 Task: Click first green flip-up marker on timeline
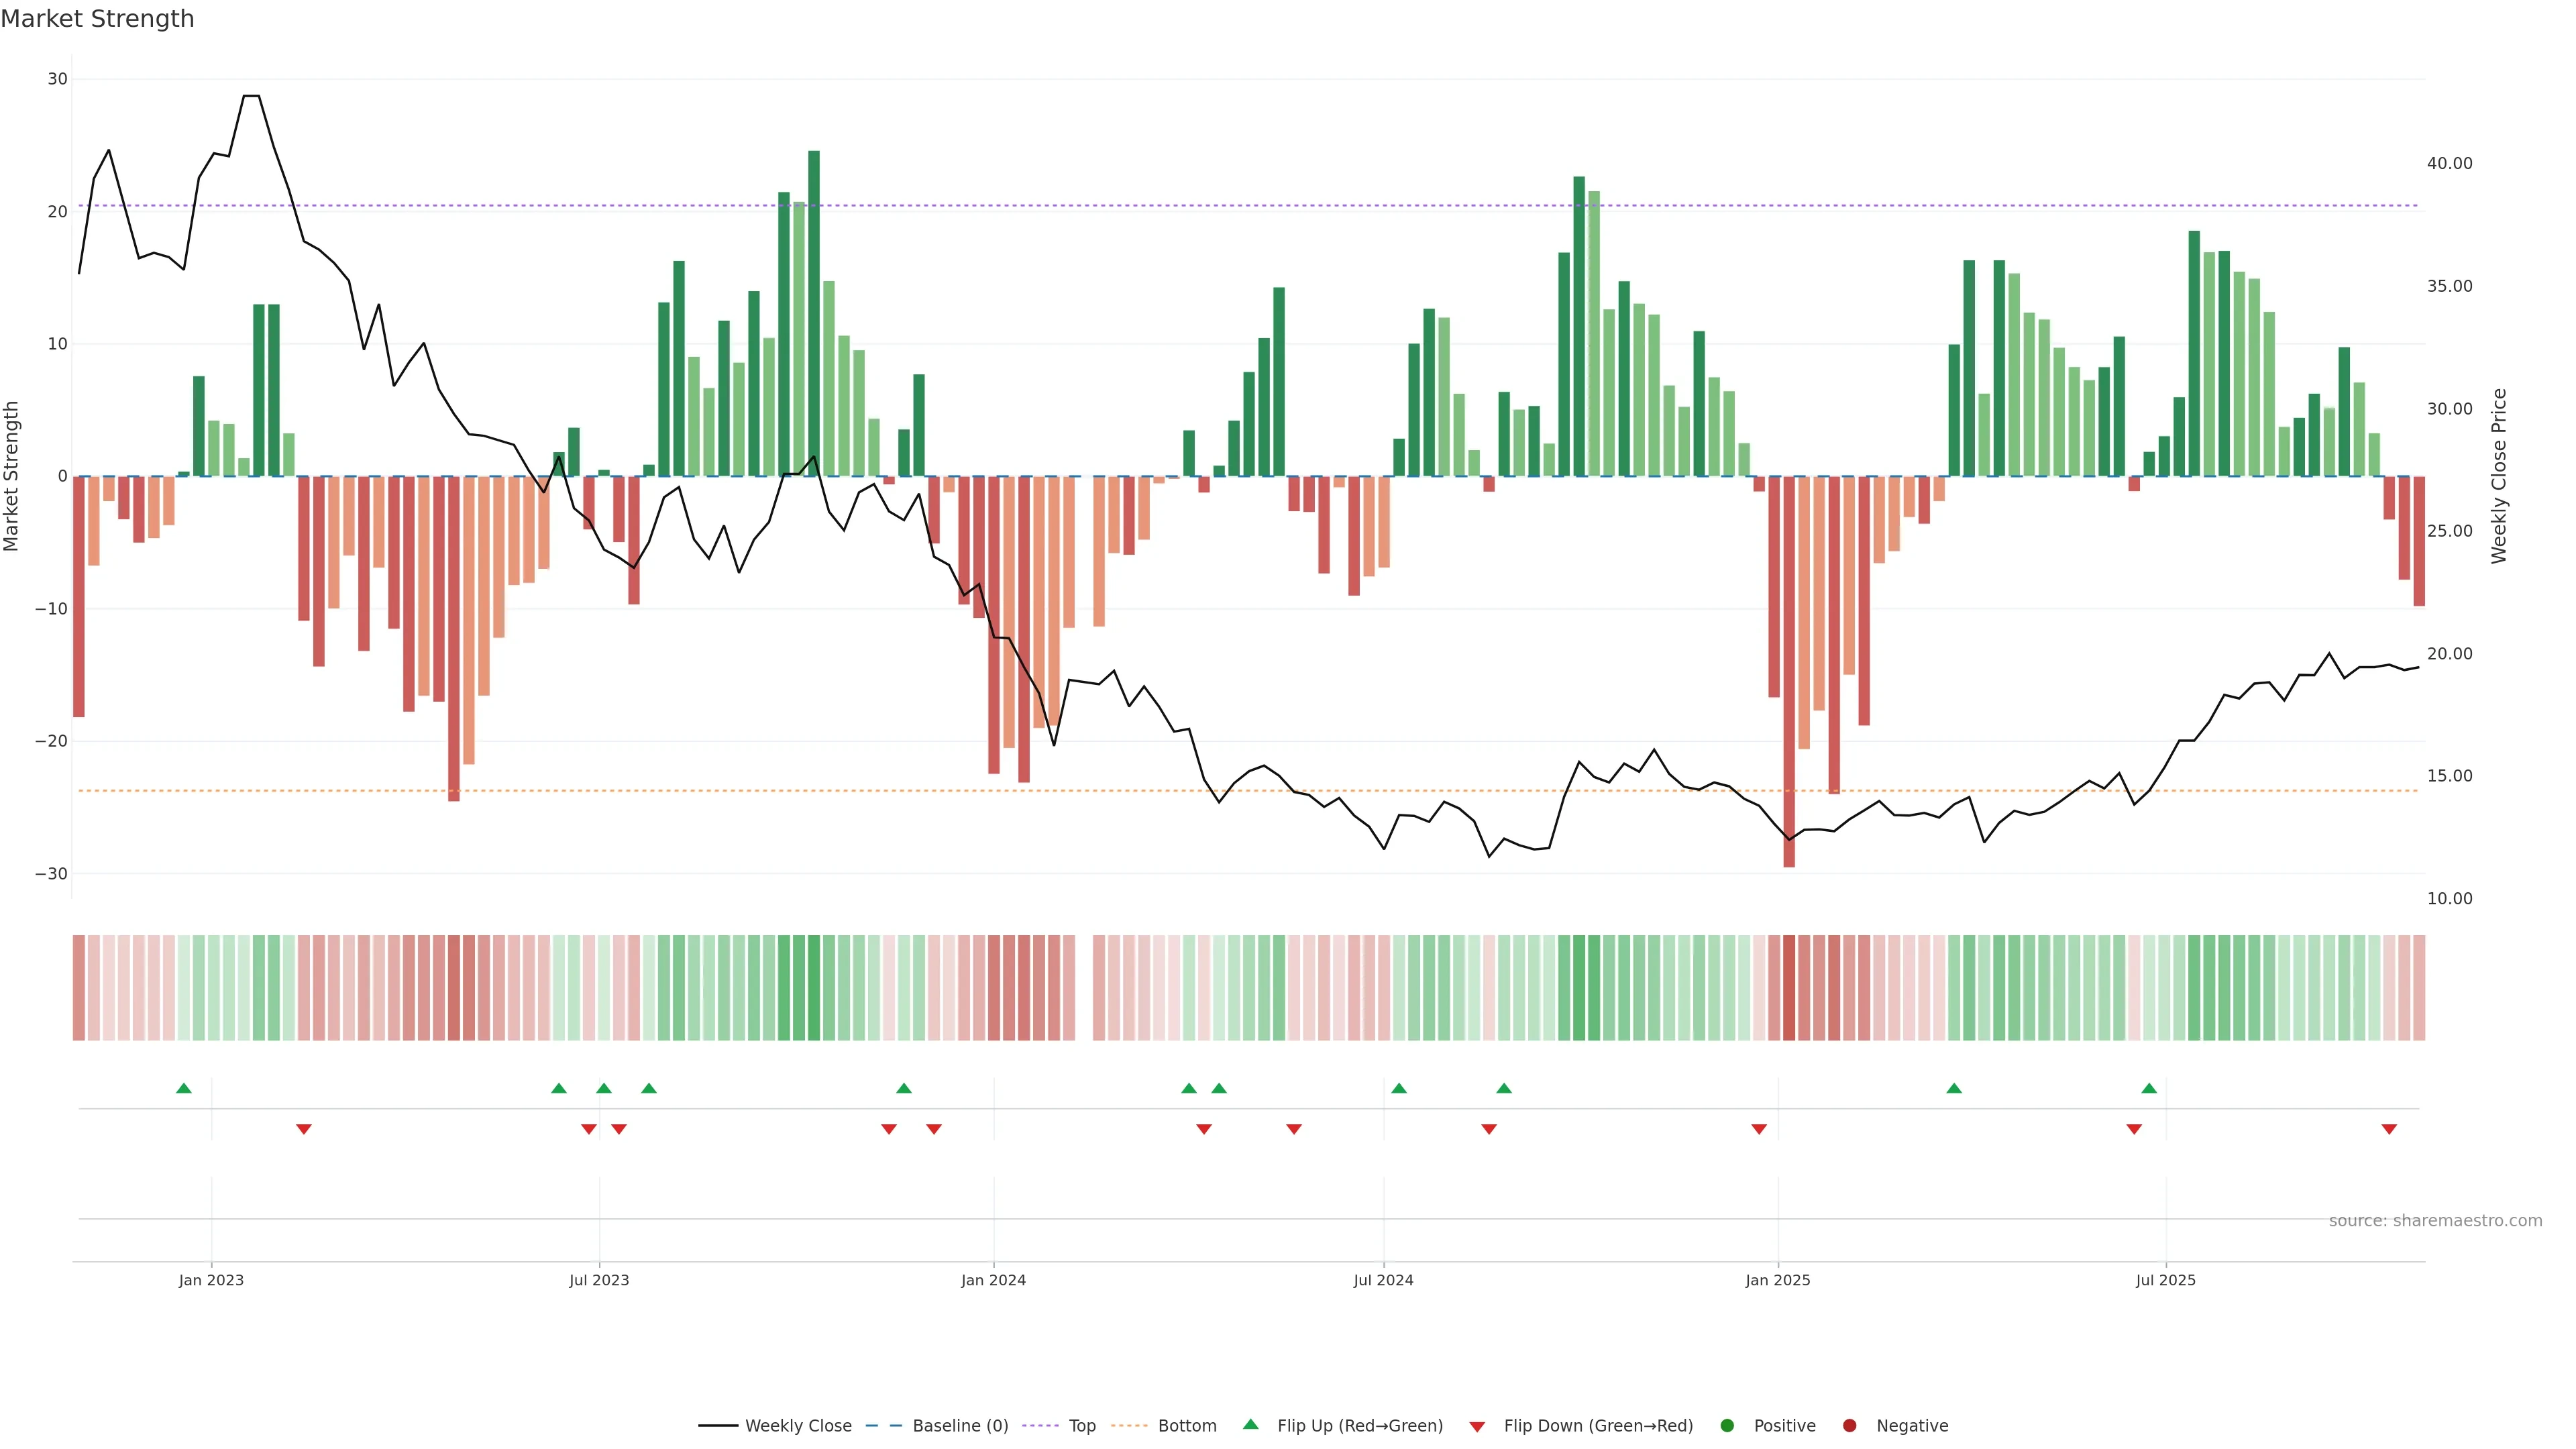tap(184, 1088)
